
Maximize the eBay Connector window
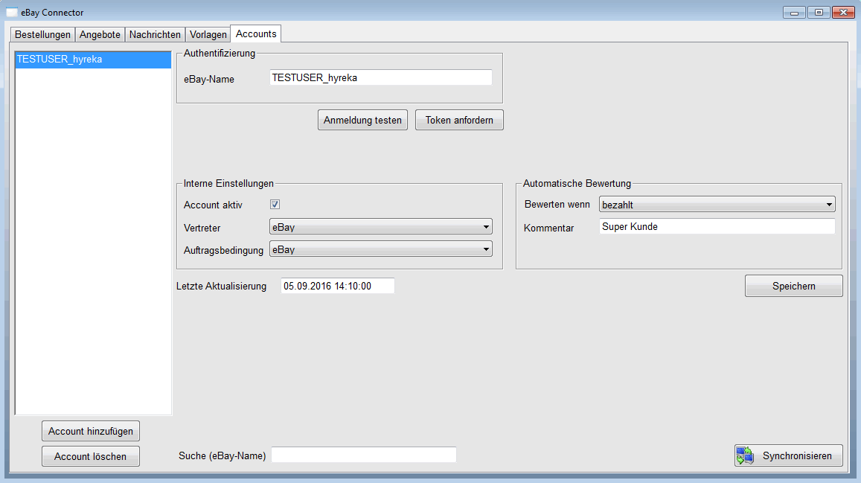tap(819, 12)
